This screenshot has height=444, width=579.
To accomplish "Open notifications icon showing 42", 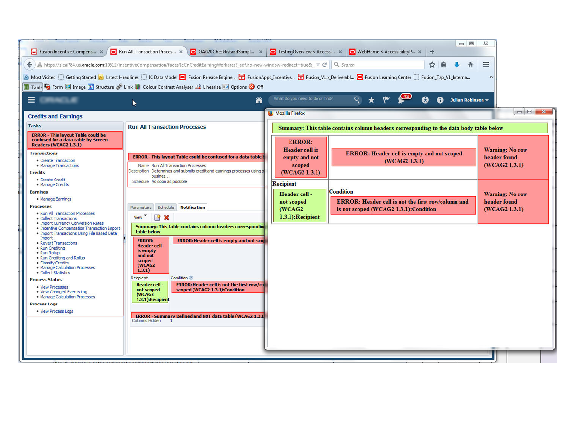I will (403, 99).
